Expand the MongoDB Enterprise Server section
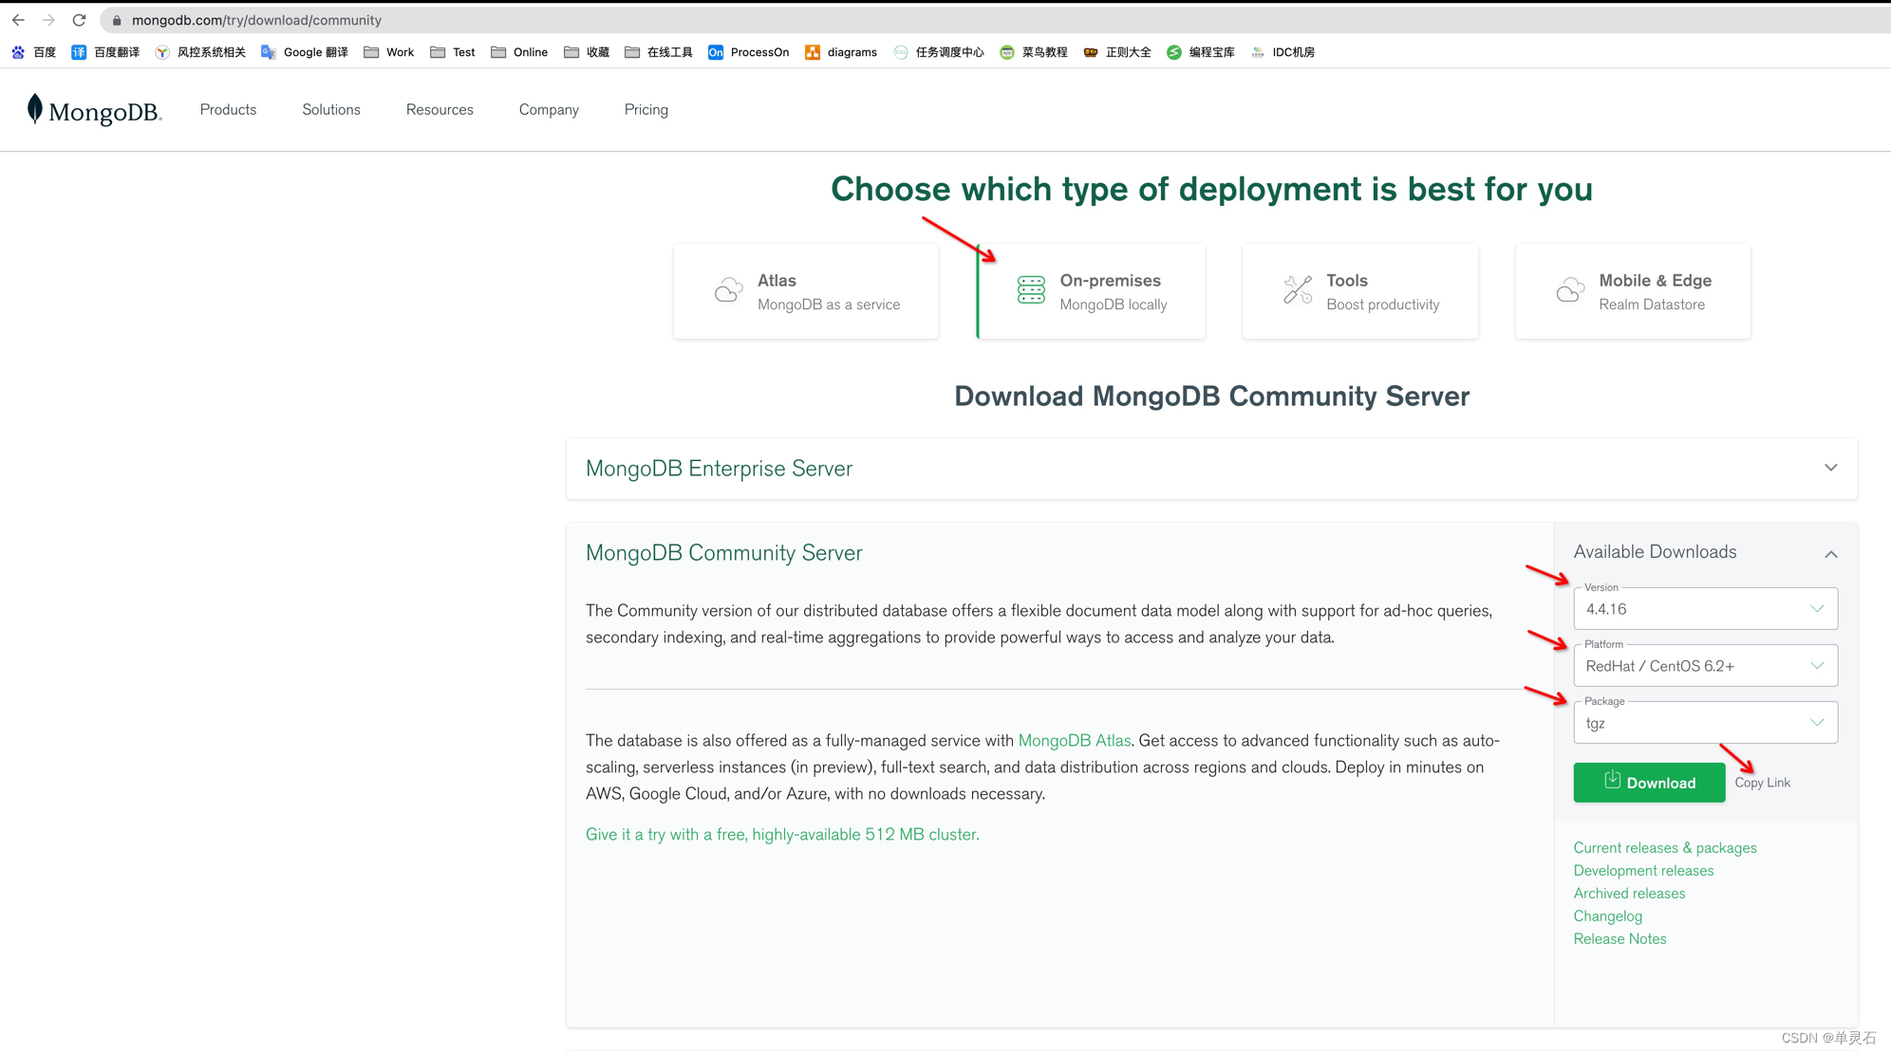The image size is (1891, 1054). click(x=1830, y=468)
